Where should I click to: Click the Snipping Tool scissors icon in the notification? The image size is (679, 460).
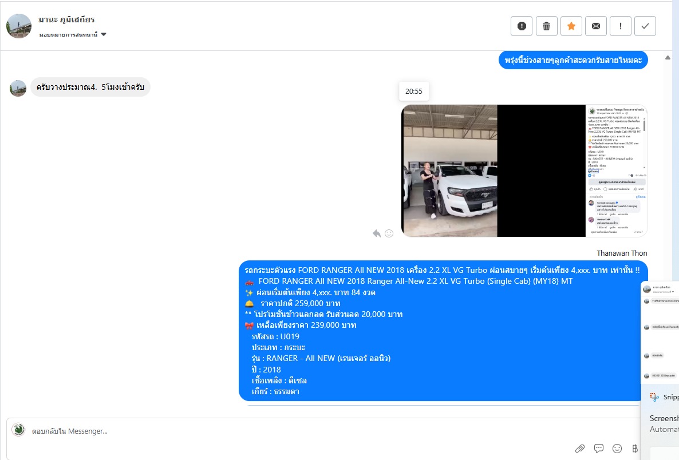click(x=654, y=397)
